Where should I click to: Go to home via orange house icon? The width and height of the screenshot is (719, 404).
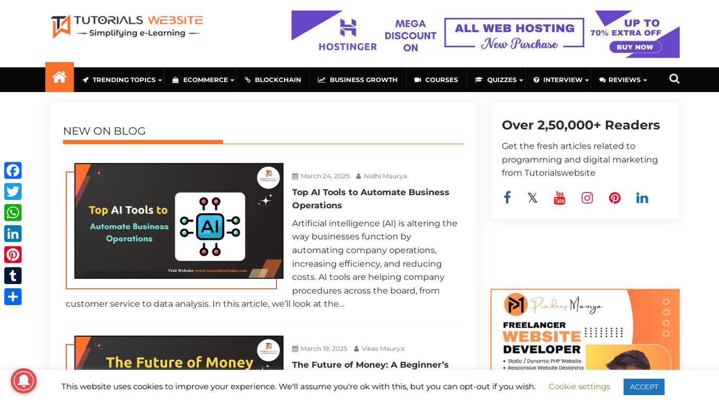coord(59,77)
